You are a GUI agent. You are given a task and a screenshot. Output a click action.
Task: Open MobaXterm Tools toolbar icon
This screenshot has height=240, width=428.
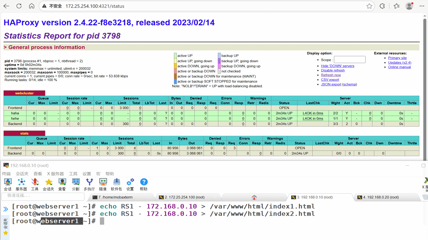(x=35, y=184)
